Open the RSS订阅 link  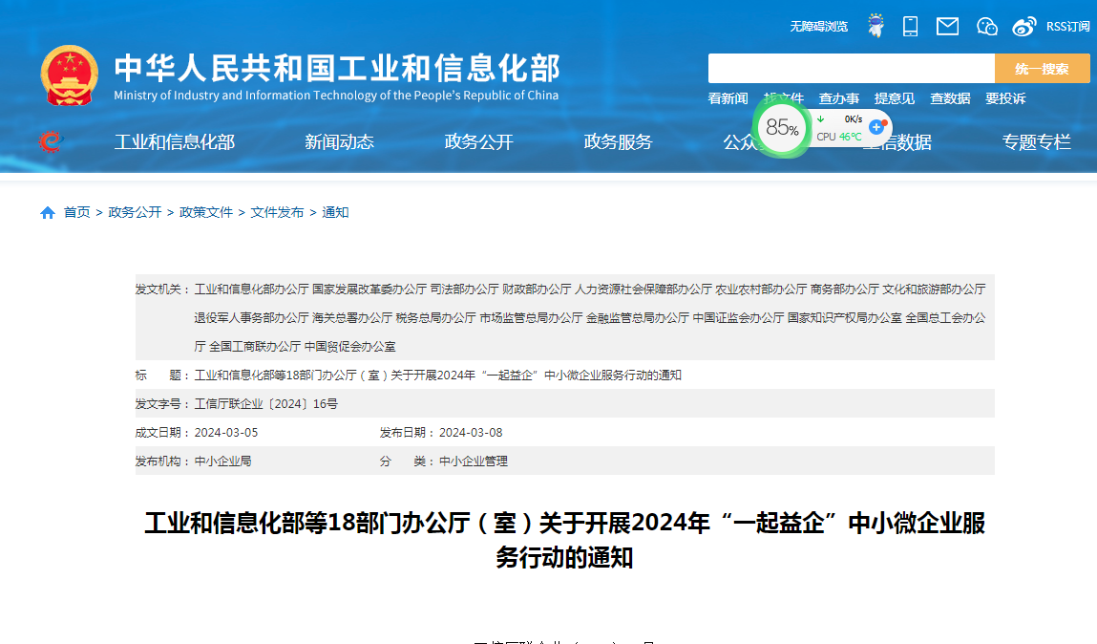[x=1067, y=27]
